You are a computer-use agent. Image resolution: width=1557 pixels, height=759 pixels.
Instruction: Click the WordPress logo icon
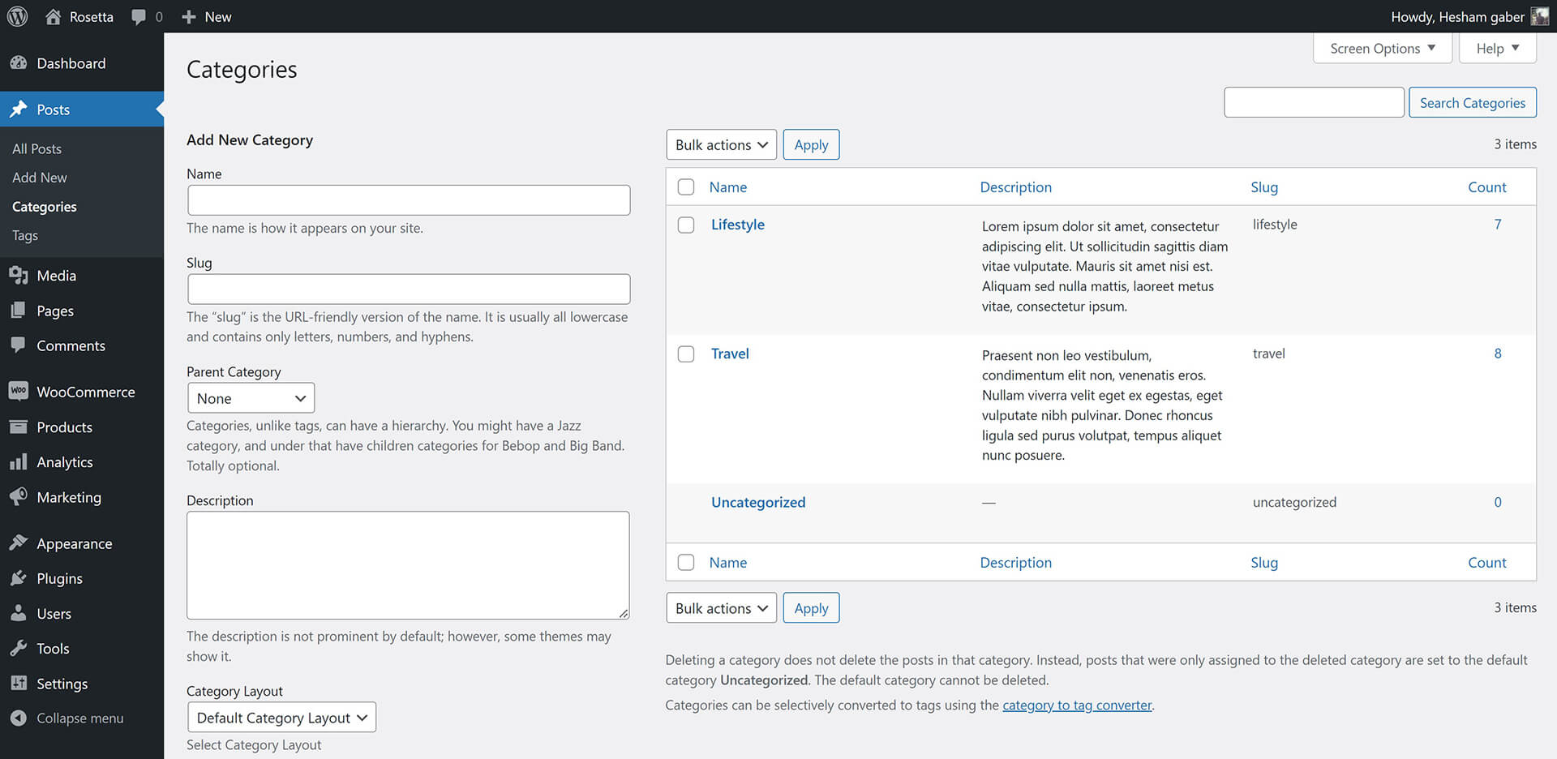click(17, 16)
